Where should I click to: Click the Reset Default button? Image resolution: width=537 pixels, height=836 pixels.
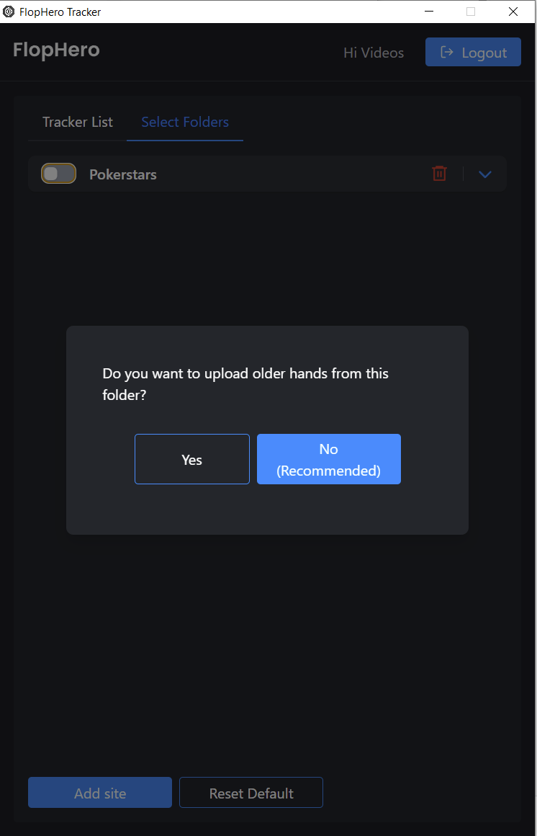pyautogui.click(x=251, y=792)
